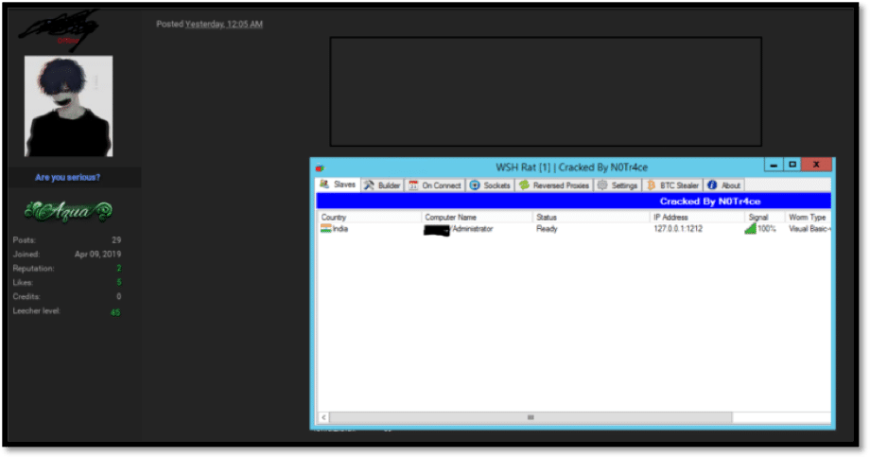The width and height of the screenshot is (870, 457).
Task: Minimize the WSH Rat window
Action: [x=774, y=165]
